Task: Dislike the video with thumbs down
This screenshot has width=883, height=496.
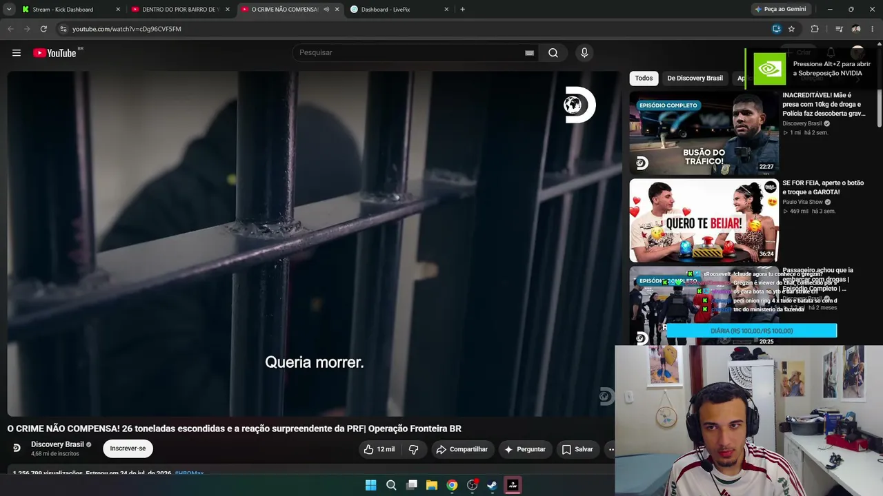Action: 413,449
